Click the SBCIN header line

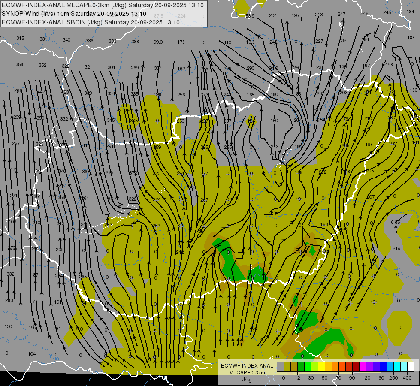click(x=91, y=22)
